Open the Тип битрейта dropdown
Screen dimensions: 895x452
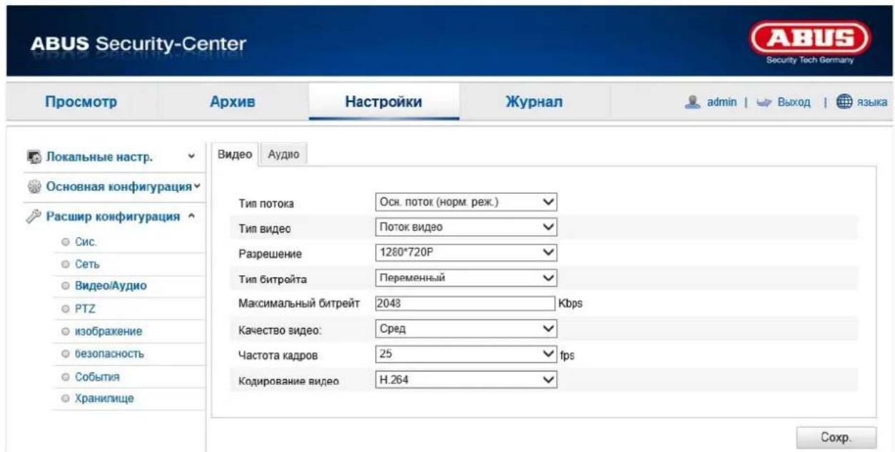[465, 277]
